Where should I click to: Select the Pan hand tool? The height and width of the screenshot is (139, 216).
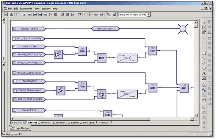(x=204, y=100)
